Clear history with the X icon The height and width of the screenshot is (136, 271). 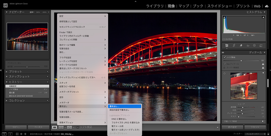click(48, 82)
